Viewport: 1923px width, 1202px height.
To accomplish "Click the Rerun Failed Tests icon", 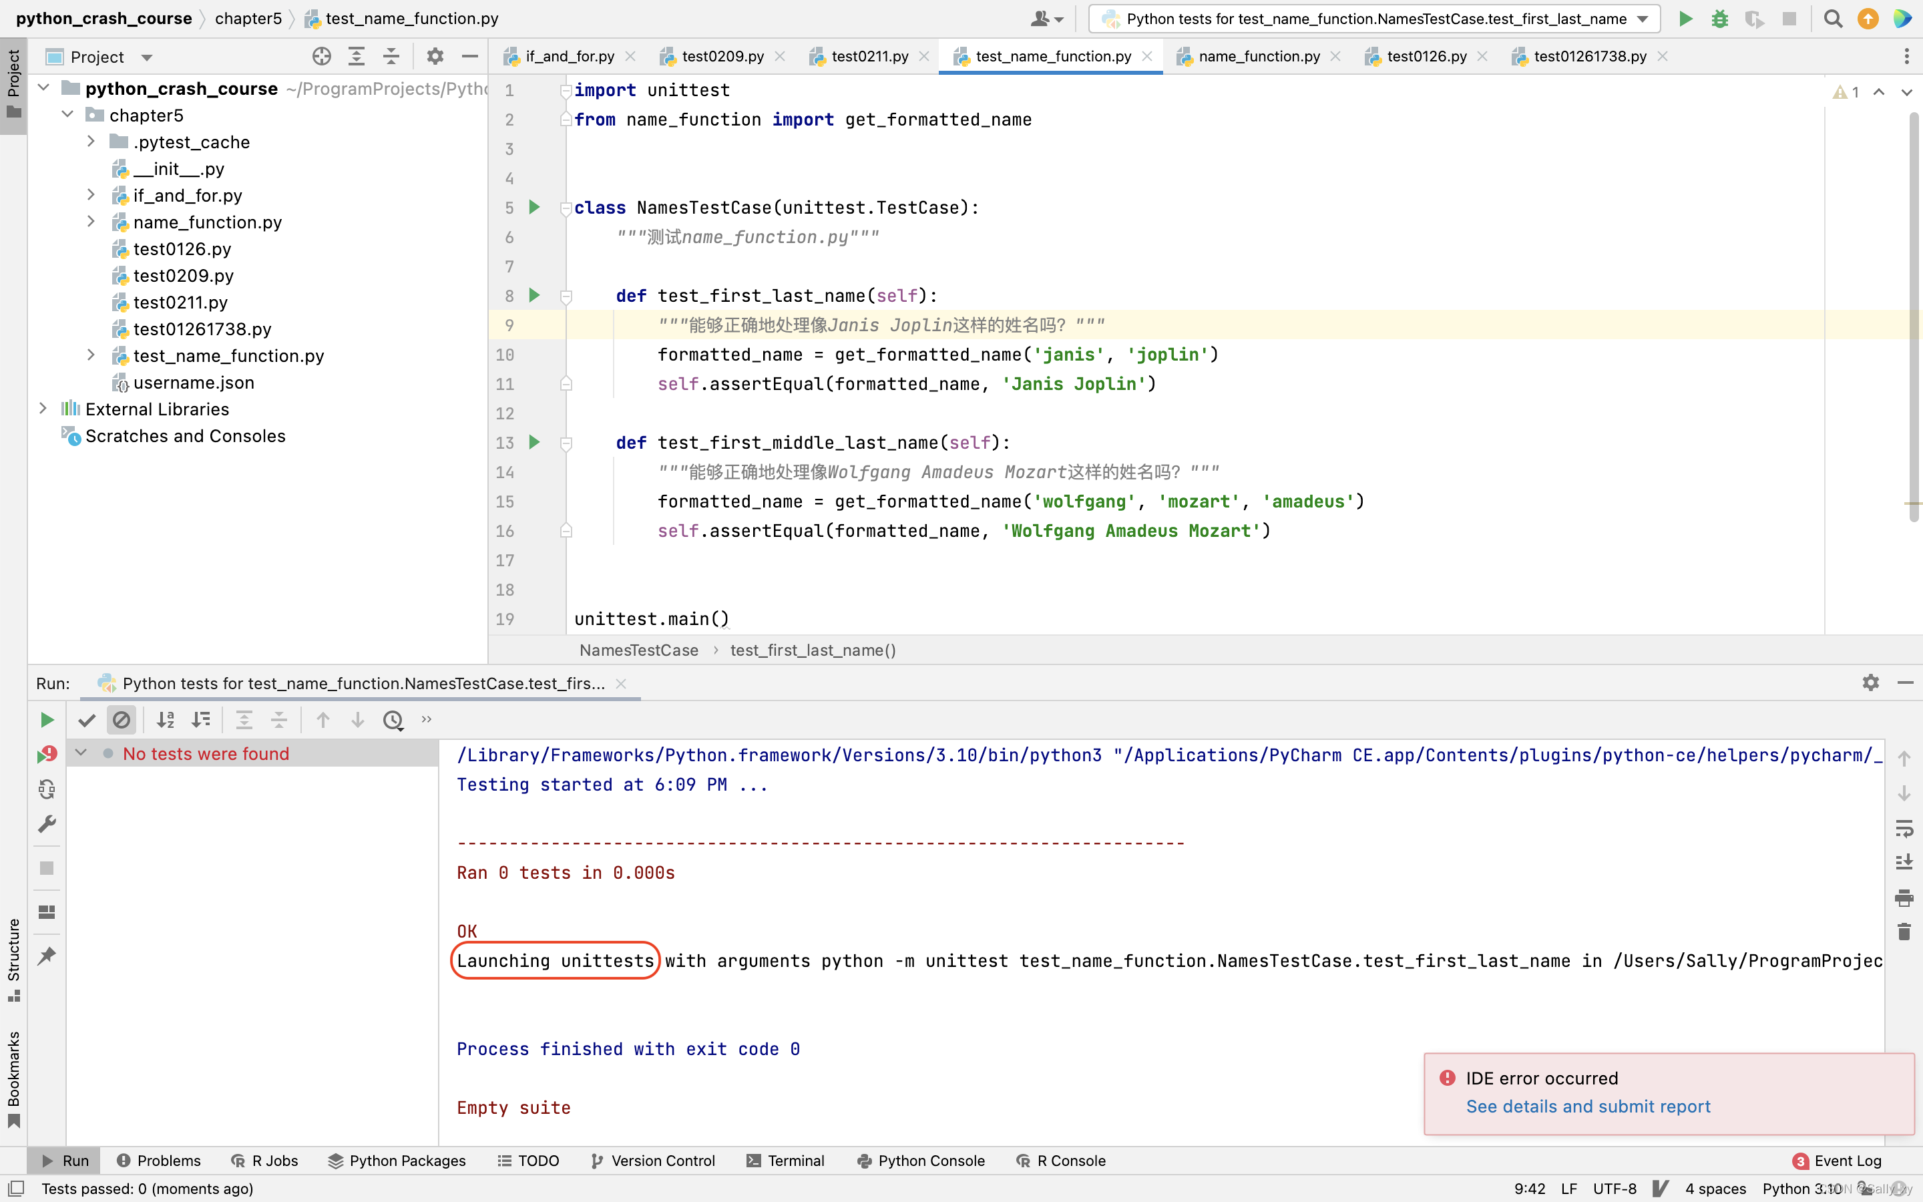I will [47, 754].
